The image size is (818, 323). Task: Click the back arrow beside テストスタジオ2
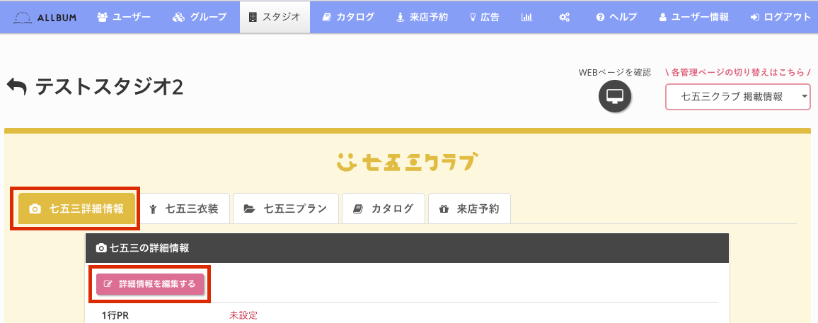tap(17, 86)
